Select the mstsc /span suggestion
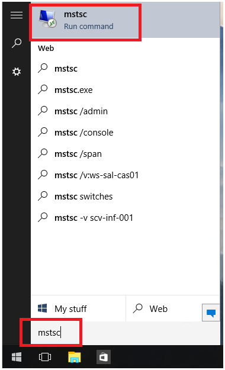This screenshot has height=370, width=225. [125, 154]
